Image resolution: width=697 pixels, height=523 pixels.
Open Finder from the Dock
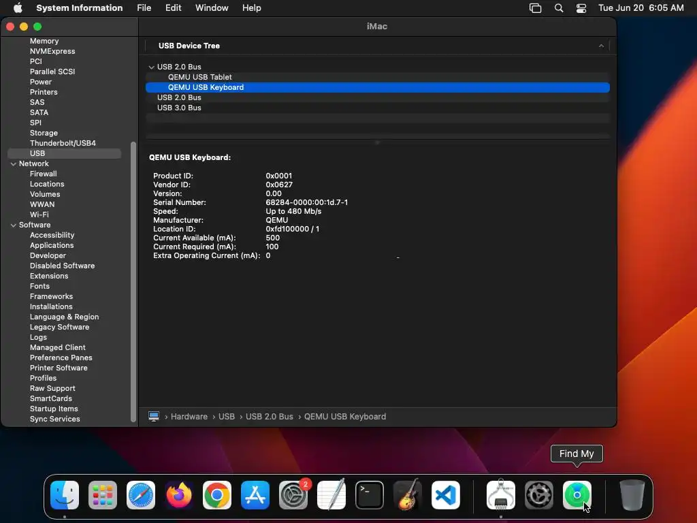tap(65, 495)
